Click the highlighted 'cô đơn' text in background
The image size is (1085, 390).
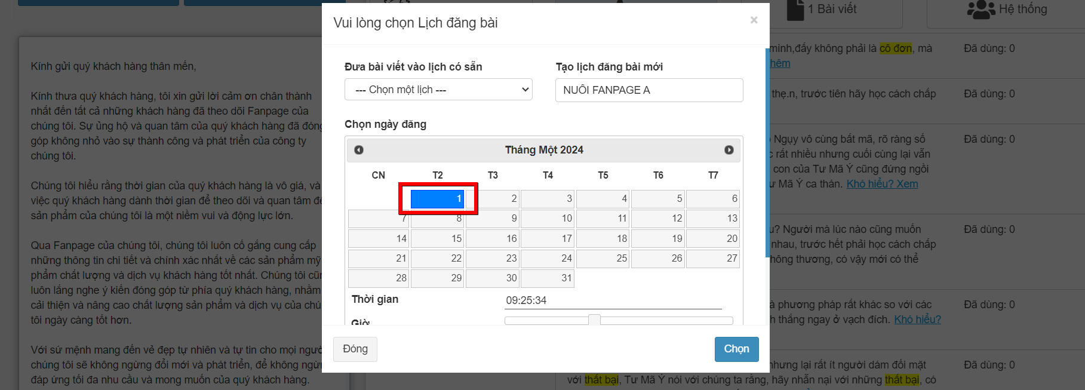click(896, 48)
